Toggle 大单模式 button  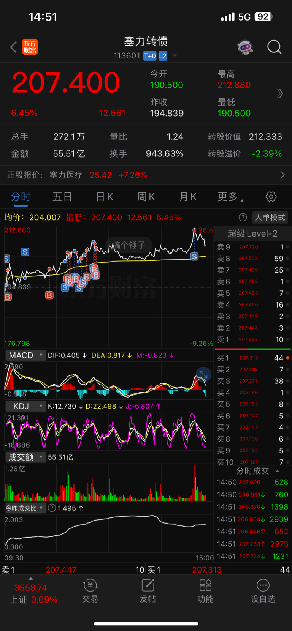[x=270, y=218]
